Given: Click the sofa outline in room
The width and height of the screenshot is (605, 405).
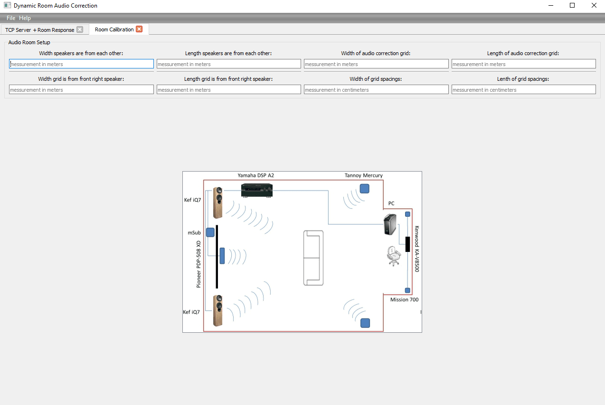Looking at the screenshot, I should 313,258.
